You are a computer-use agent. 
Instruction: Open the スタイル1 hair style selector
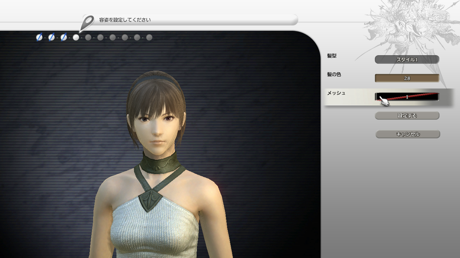point(407,59)
